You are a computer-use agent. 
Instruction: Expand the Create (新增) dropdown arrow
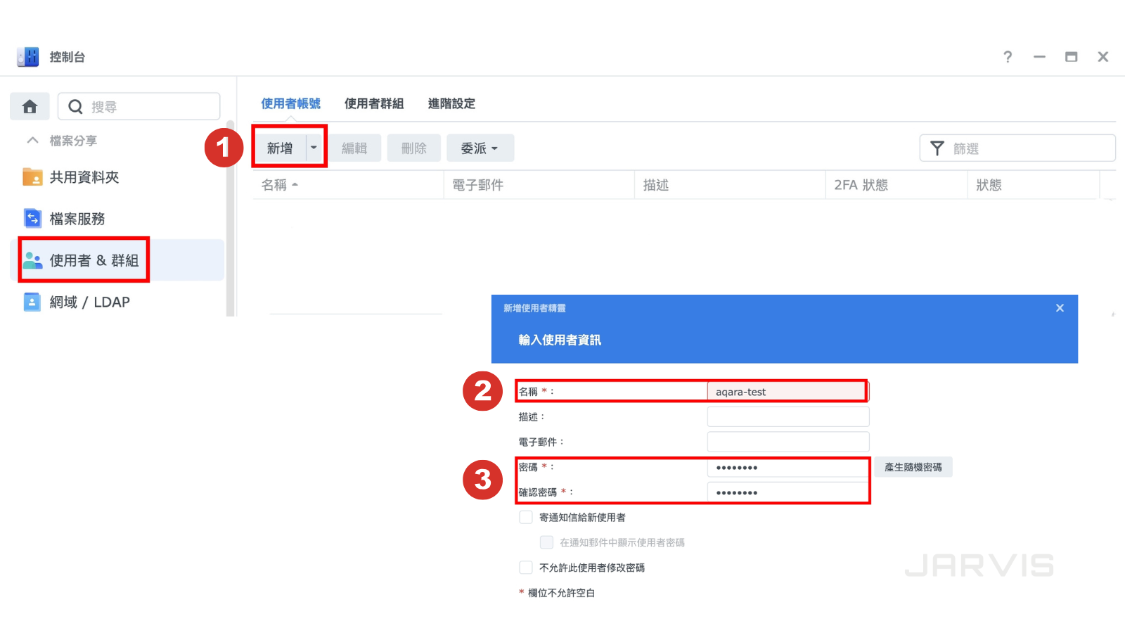point(314,148)
